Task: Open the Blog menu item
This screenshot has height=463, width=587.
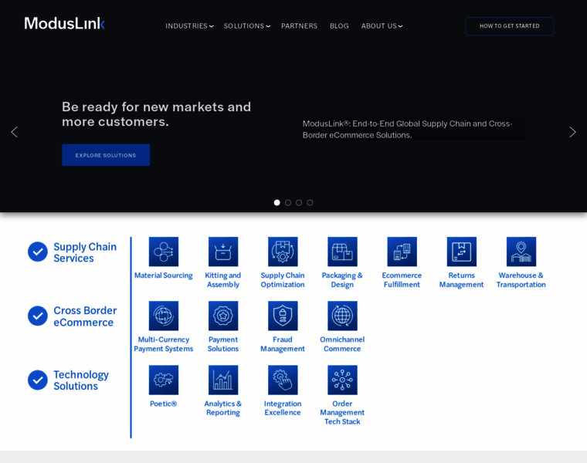Action: 339,25
